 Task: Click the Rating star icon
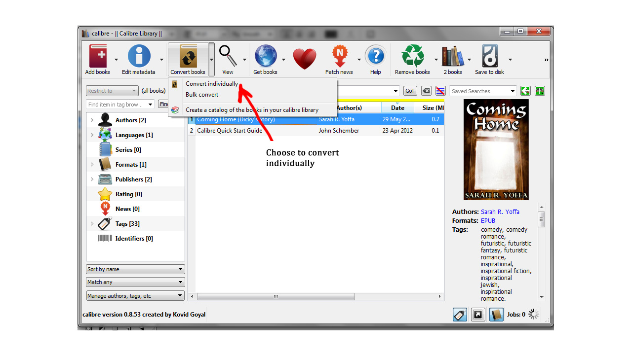click(x=105, y=194)
